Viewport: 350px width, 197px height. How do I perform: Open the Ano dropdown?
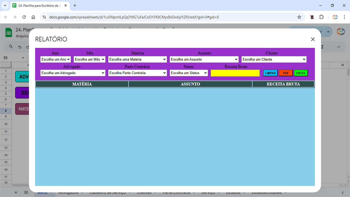pos(56,59)
